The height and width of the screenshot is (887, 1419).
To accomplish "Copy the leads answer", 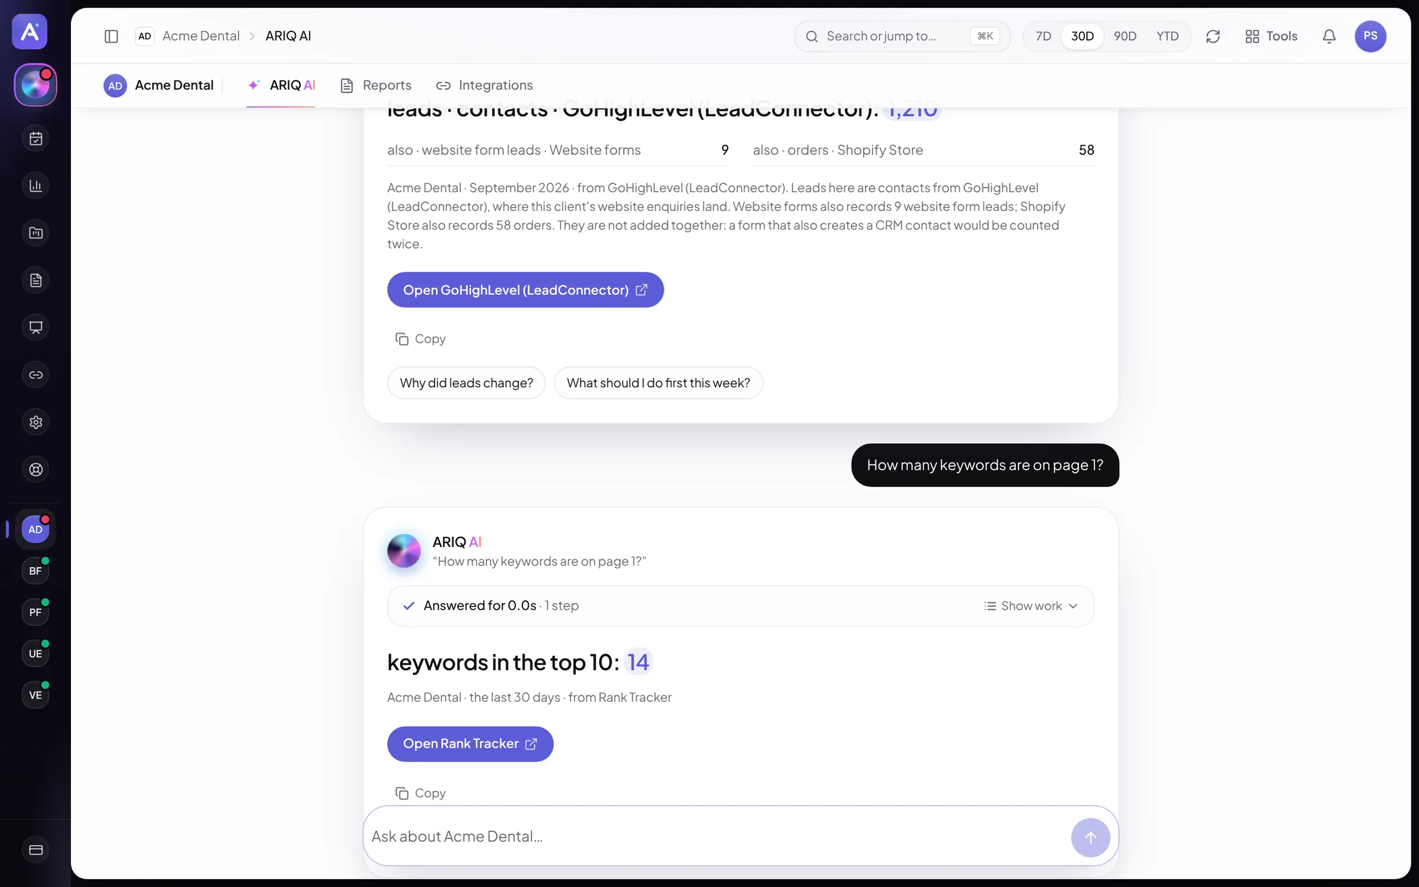I will coord(420,339).
